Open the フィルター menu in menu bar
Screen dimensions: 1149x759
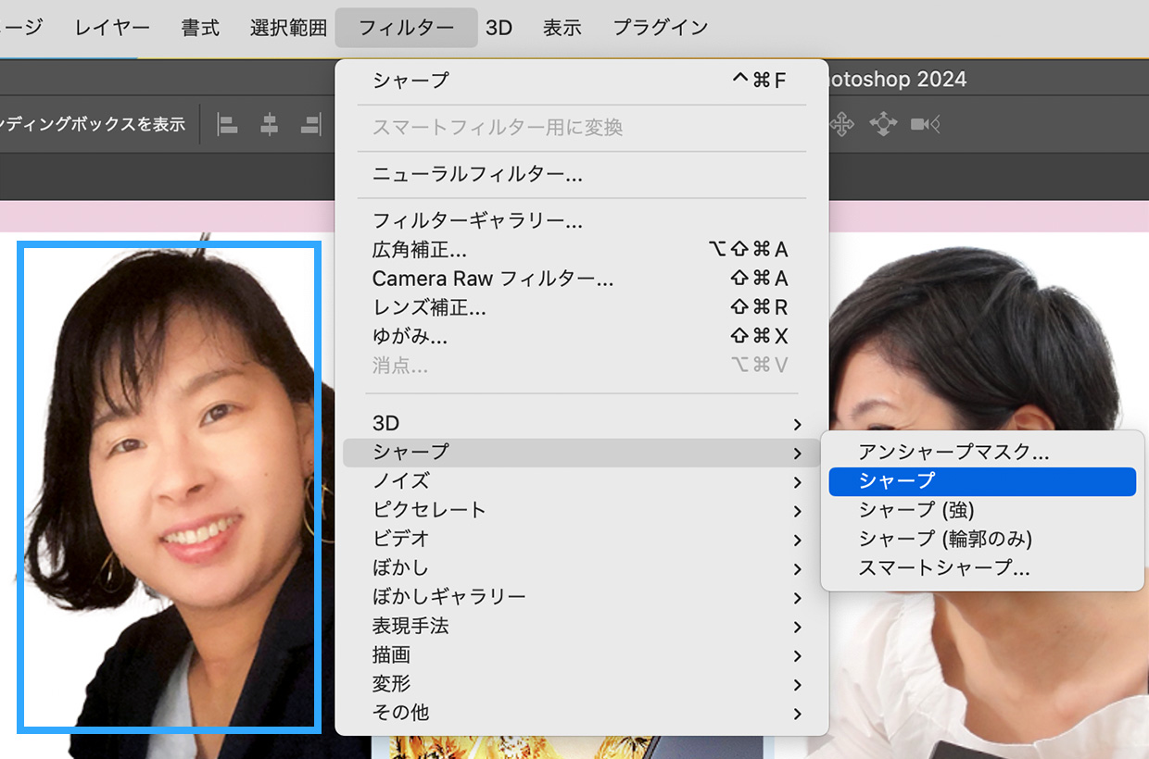coord(407,28)
